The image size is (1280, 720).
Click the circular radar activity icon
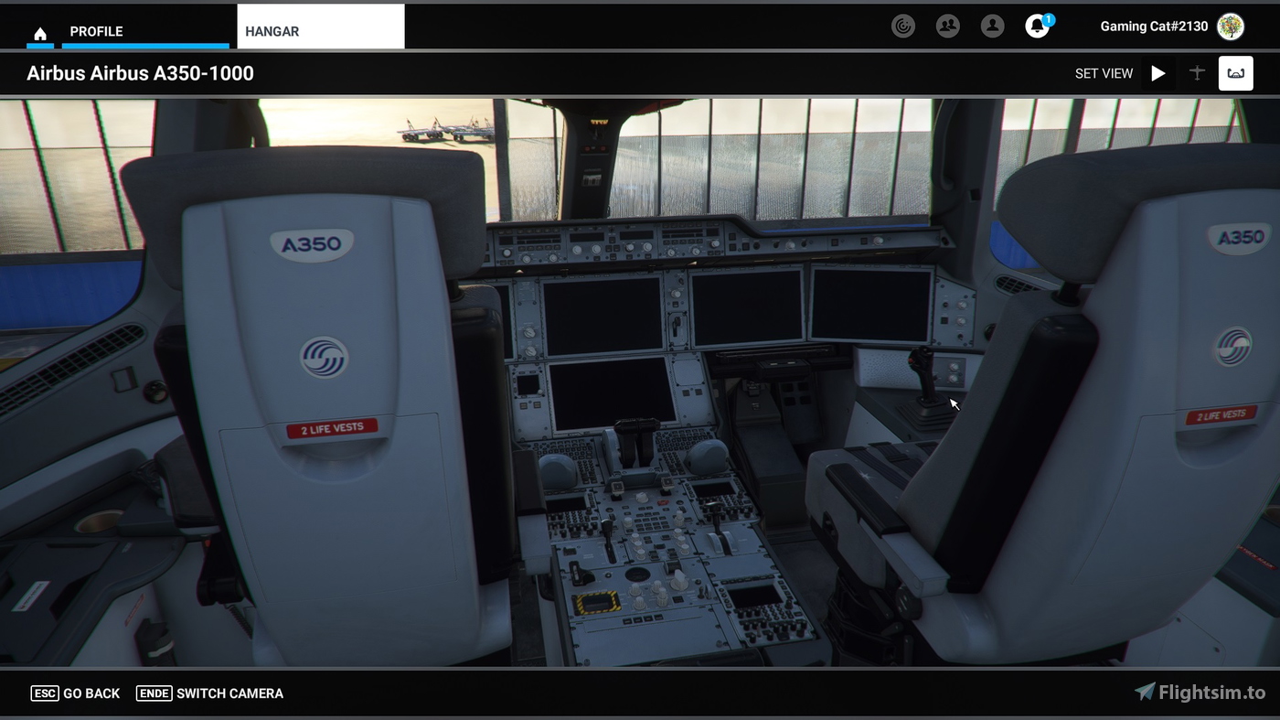pos(903,26)
